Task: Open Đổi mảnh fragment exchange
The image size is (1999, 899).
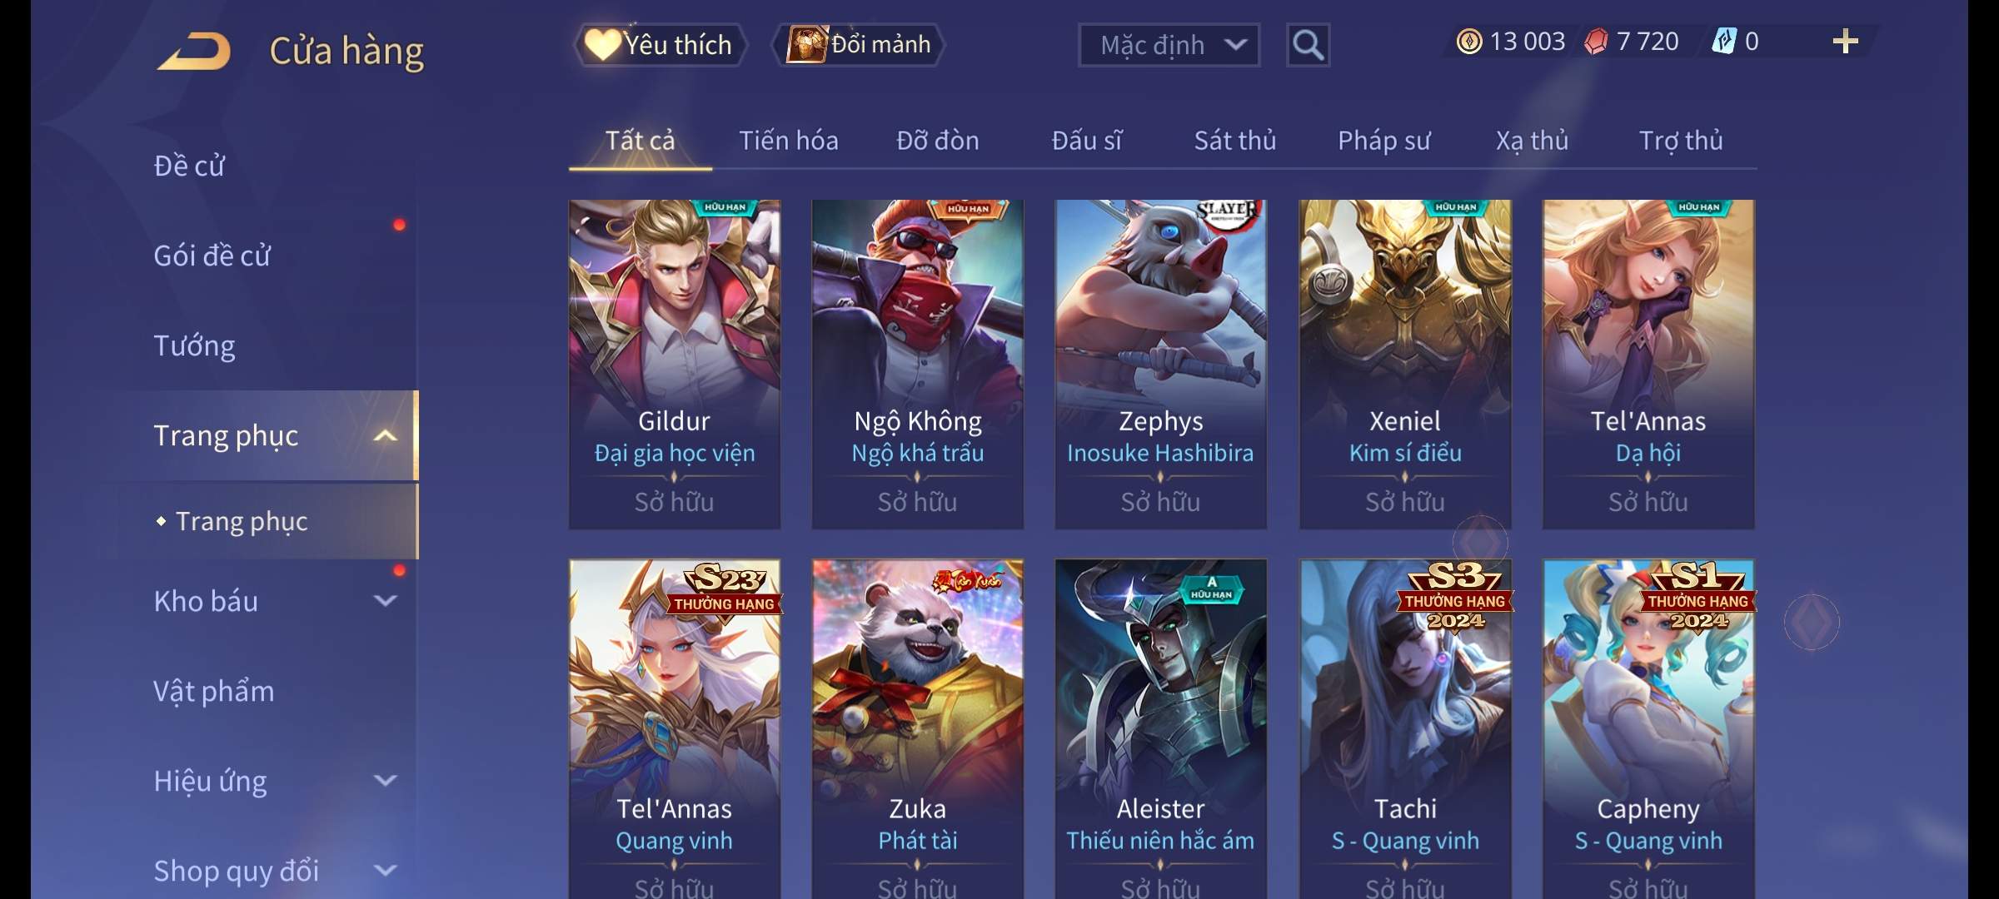Action: coord(859,45)
